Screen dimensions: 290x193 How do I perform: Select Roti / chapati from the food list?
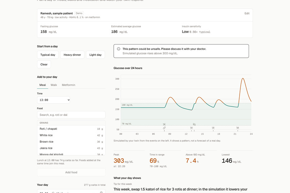pyautogui.click(x=71, y=129)
